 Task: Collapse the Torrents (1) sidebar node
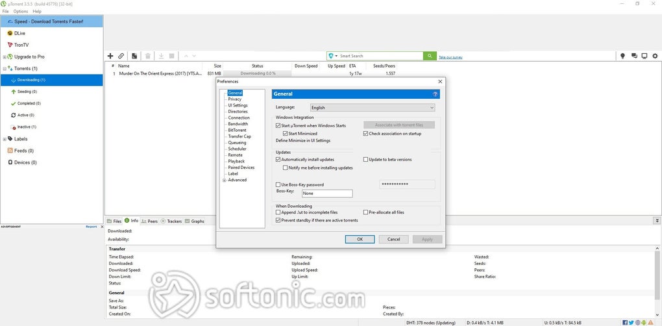(5, 69)
